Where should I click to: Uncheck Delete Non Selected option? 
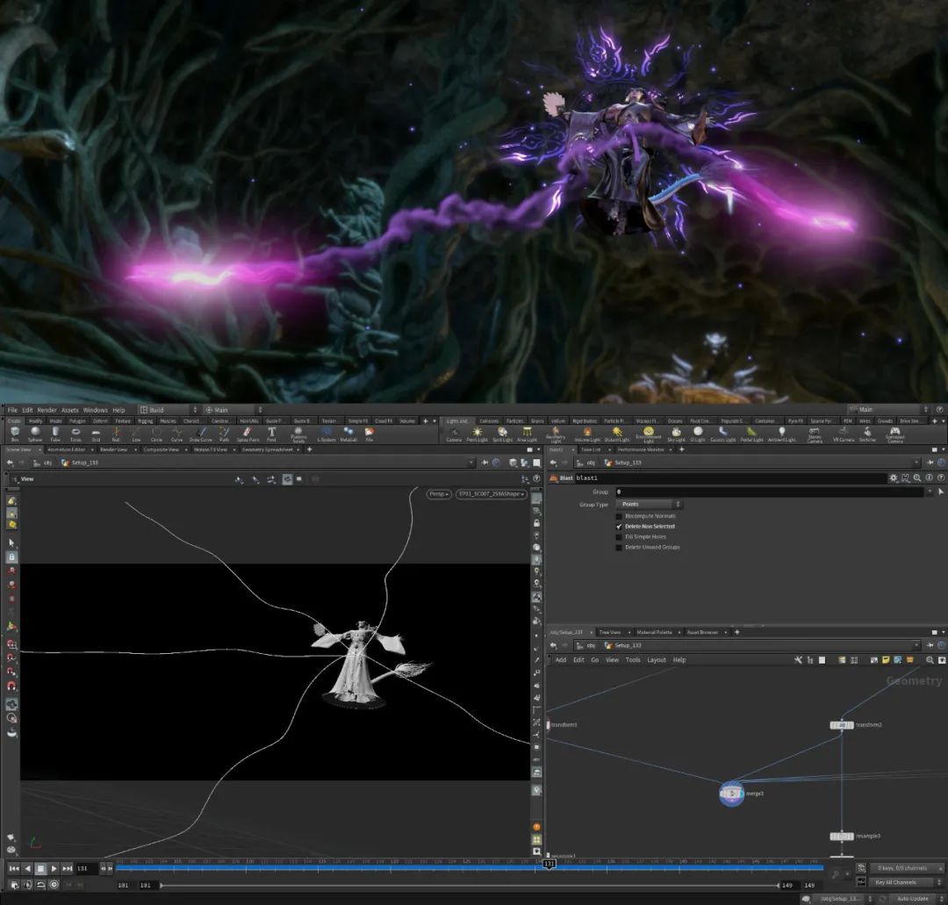[618, 527]
